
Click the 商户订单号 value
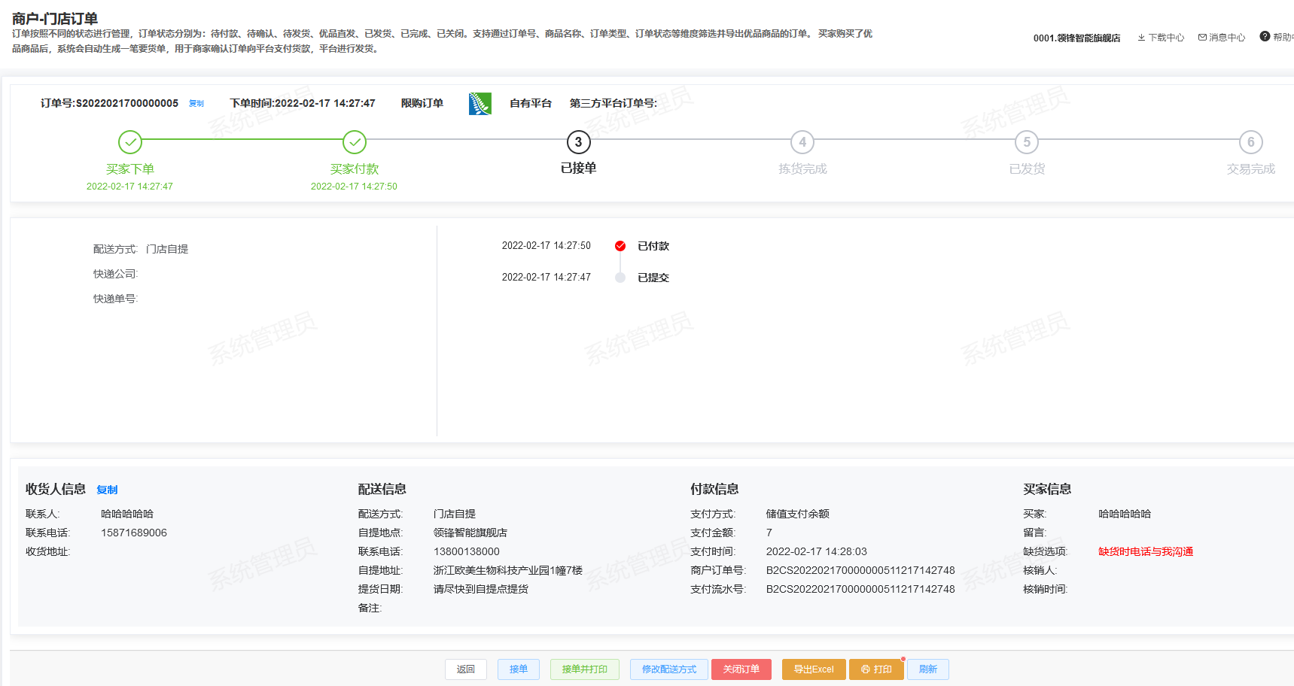(x=860, y=570)
